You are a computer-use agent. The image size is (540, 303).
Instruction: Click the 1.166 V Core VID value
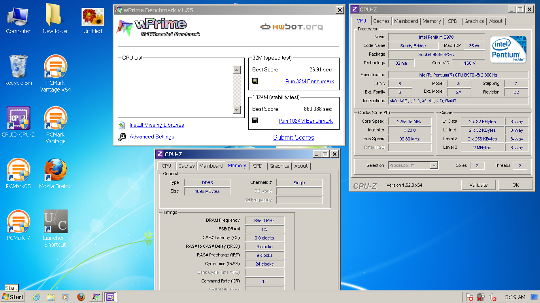(x=468, y=63)
